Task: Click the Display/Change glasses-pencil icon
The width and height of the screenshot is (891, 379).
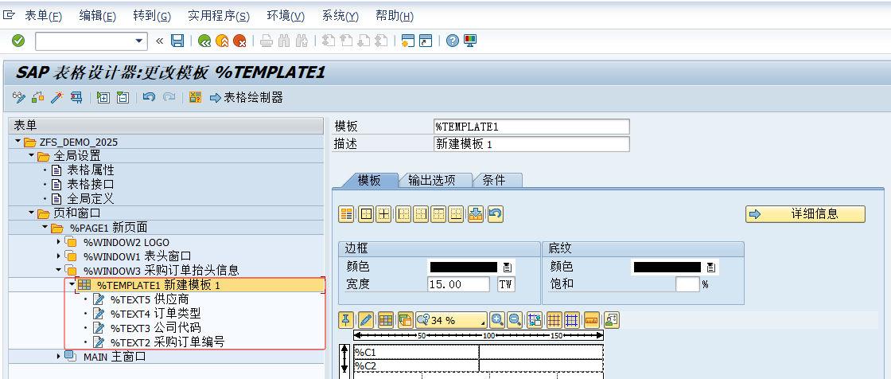Action: click(x=19, y=97)
